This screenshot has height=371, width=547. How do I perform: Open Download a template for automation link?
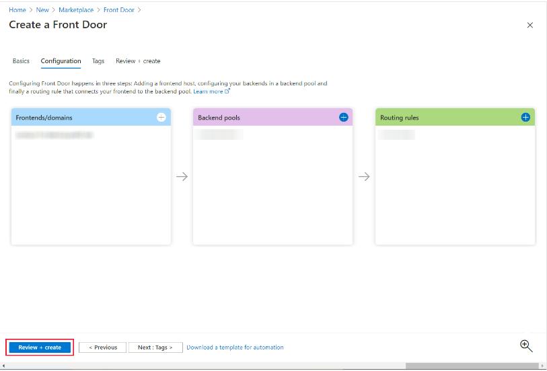coord(235,347)
